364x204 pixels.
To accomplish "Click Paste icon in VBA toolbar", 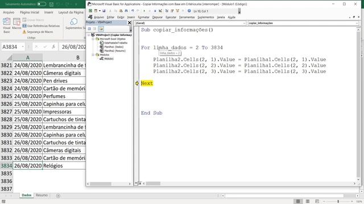I will point(121,11).
